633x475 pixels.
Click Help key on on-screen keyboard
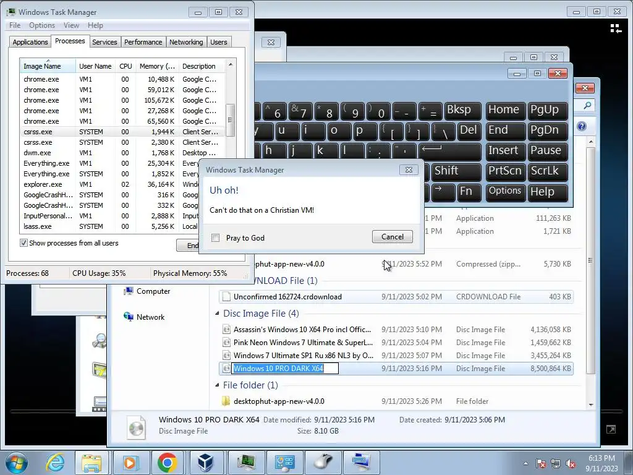tap(548, 192)
